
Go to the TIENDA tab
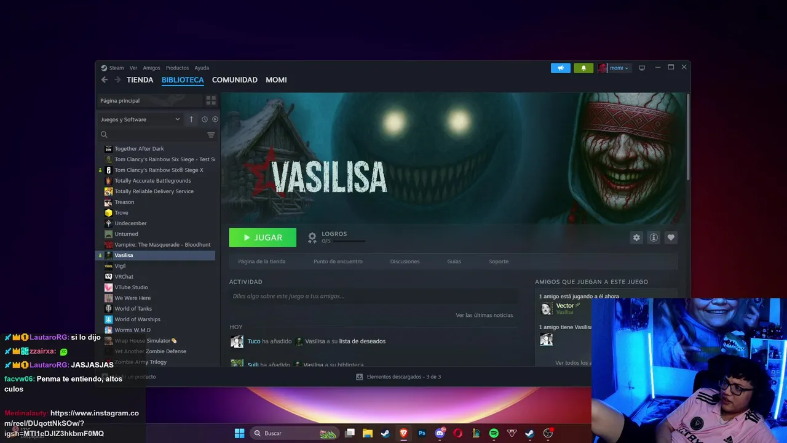coord(140,80)
